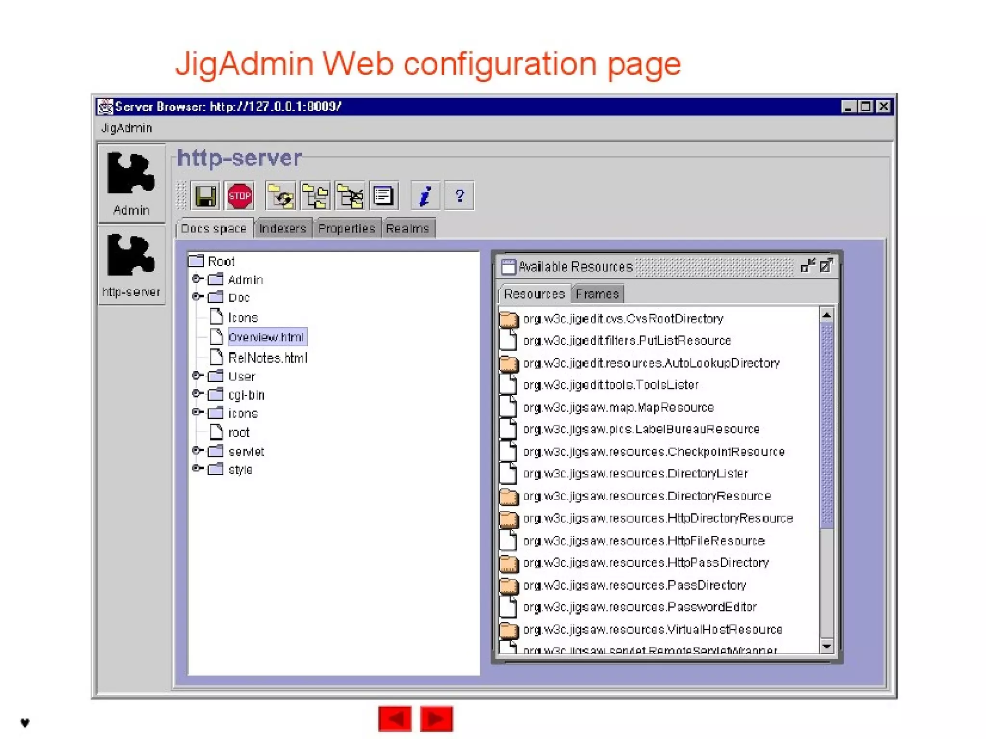This screenshot has height=739, width=986.
Task: Click the red STOP server icon
Action: point(240,196)
